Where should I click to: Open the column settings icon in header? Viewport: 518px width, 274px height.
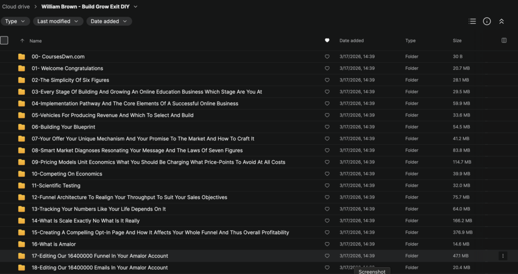pyautogui.click(x=503, y=41)
